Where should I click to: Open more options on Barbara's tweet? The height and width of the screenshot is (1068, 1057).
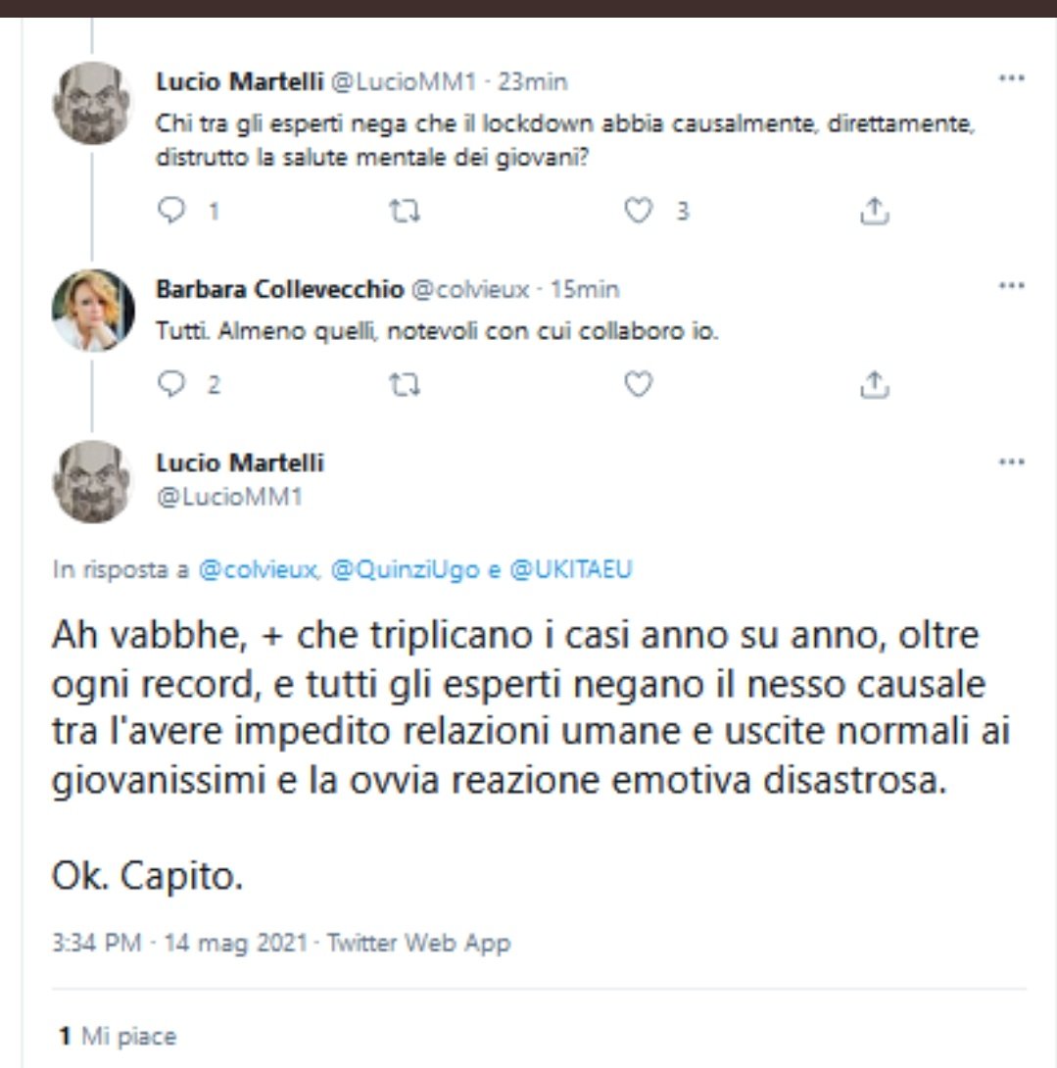pos(1010,286)
